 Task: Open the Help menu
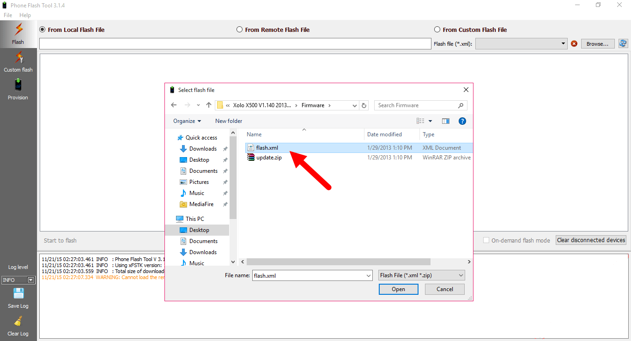point(25,15)
